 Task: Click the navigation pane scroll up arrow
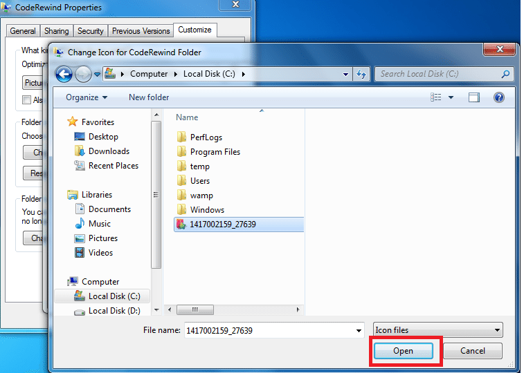pyautogui.click(x=156, y=115)
